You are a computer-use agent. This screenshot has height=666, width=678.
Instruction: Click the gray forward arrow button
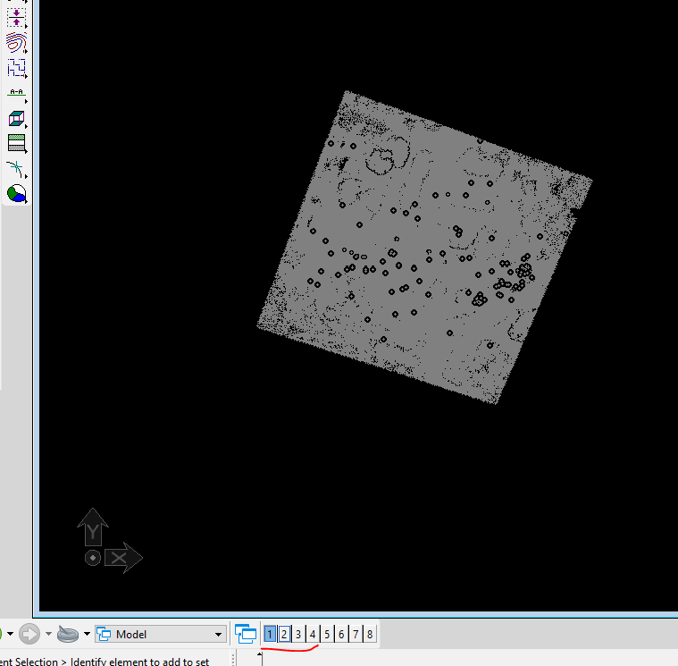[x=30, y=635]
